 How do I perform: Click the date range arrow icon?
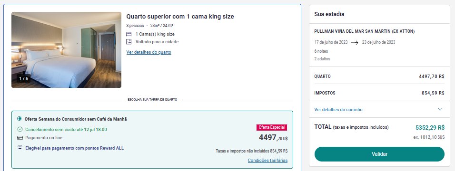click(355, 42)
